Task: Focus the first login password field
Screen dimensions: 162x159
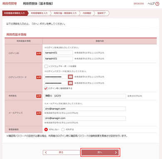Action: pyautogui.click(x=56, y=77)
